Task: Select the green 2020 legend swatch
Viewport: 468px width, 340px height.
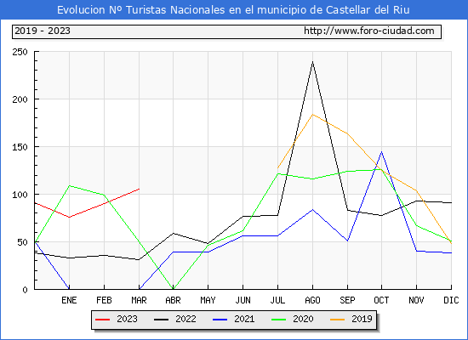Action: (x=278, y=320)
